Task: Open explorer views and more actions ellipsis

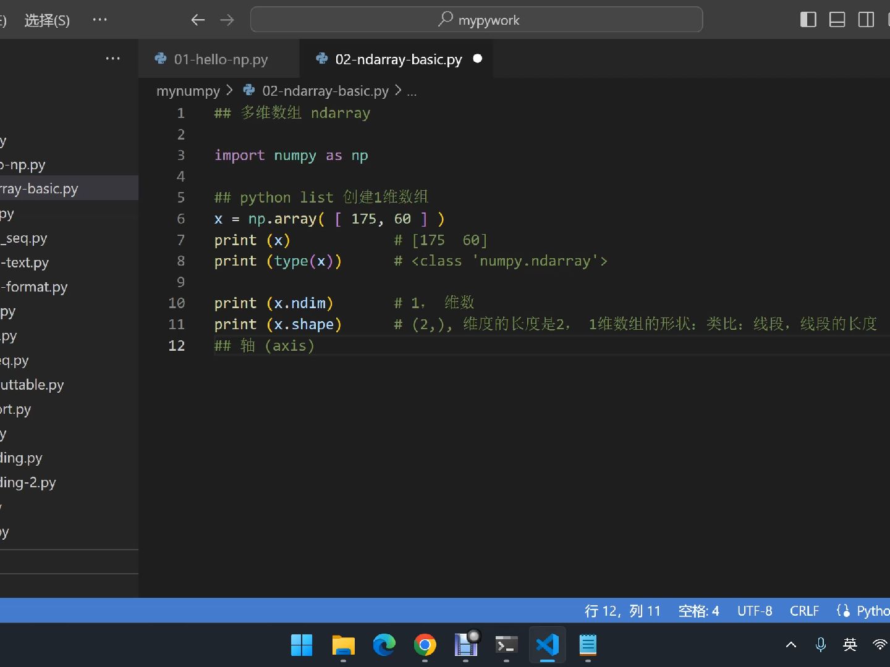Action: [112, 59]
